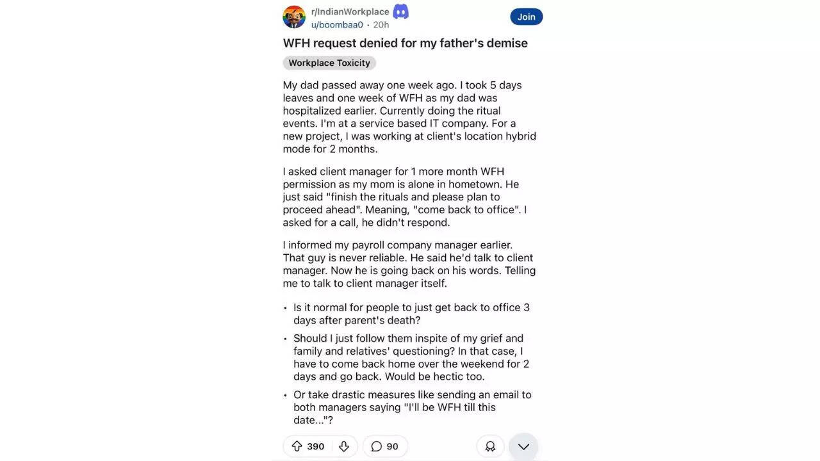820x461 pixels.
Task: Toggle your downvote on the post
Action: click(343, 446)
